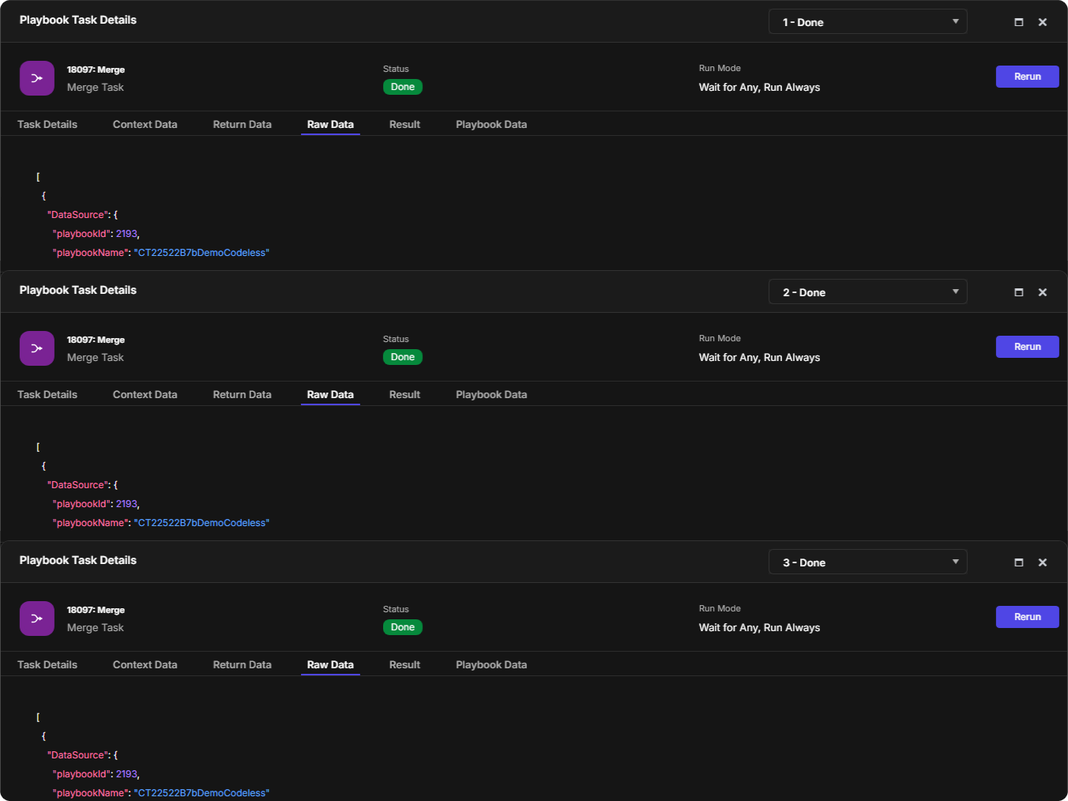Image resolution: width=1068 pixels, height=801 pixels.
Task: Click the green Done status badge in 1 - Done panel
Action: point(403,87)
